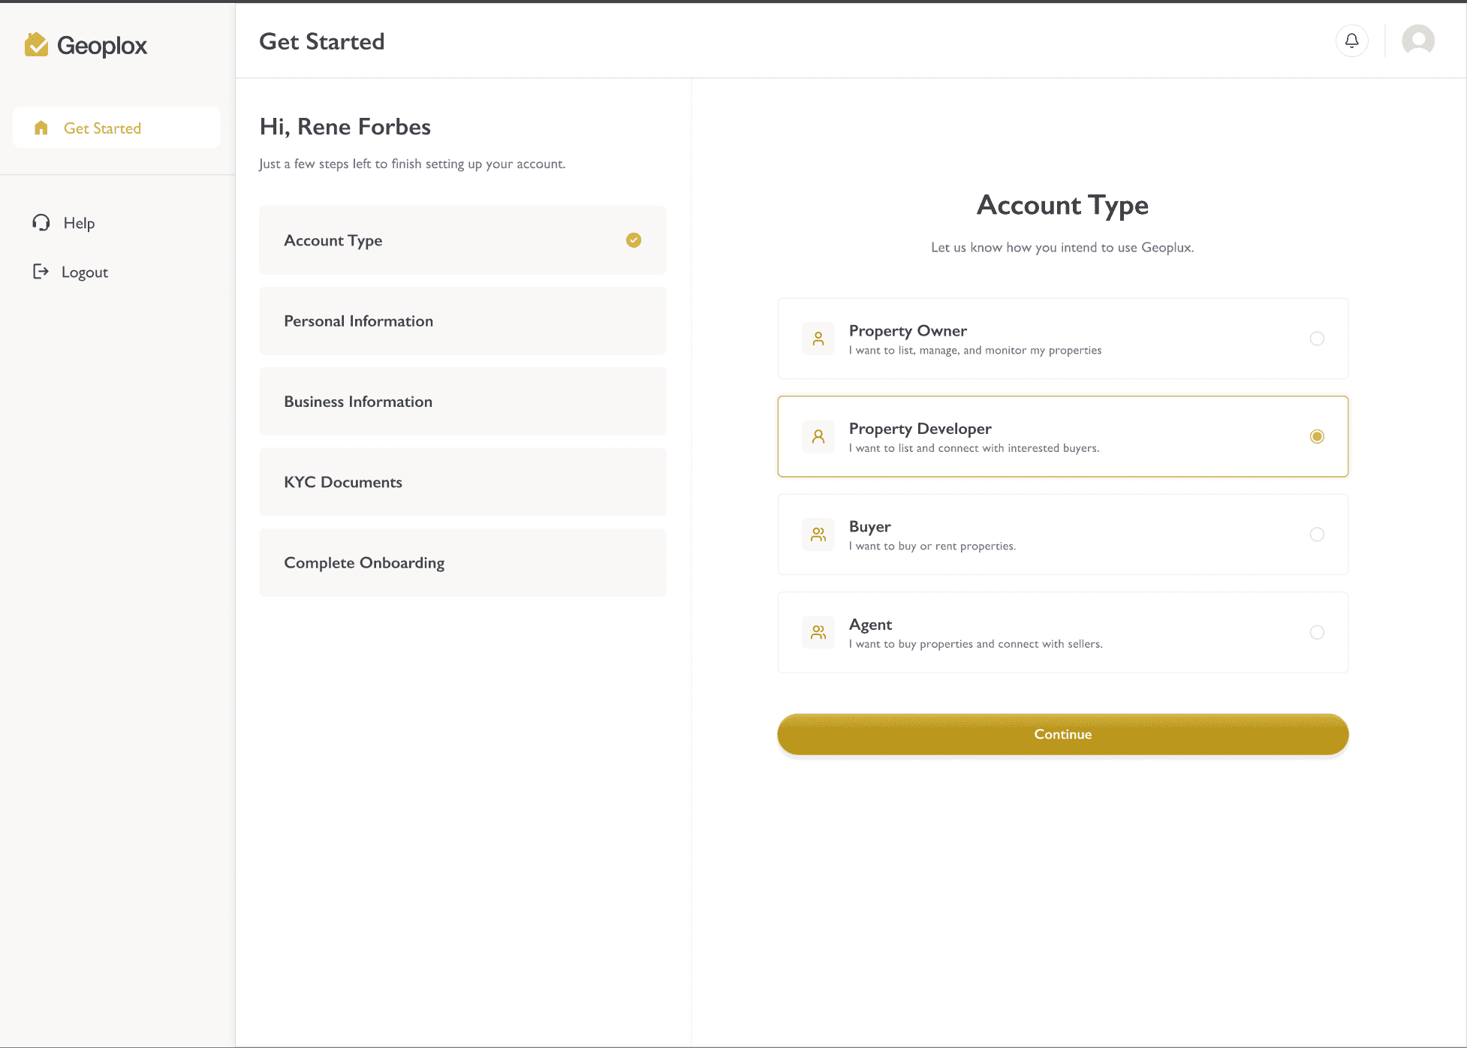Click the Property Developer person icon
This screenshot has height=1048, width=1467.
(818, 436)
